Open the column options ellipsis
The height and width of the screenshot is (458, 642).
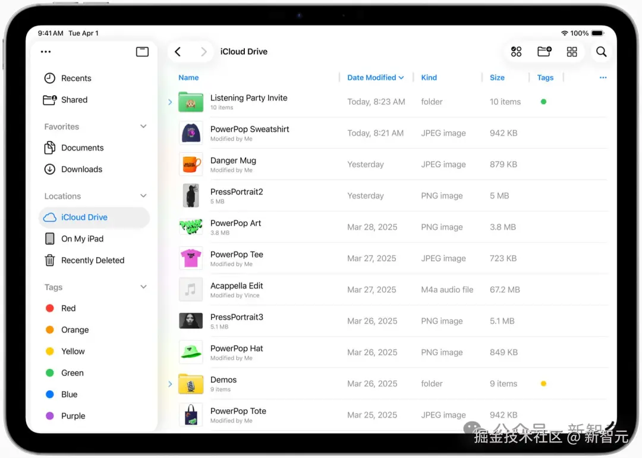(603, 77)
